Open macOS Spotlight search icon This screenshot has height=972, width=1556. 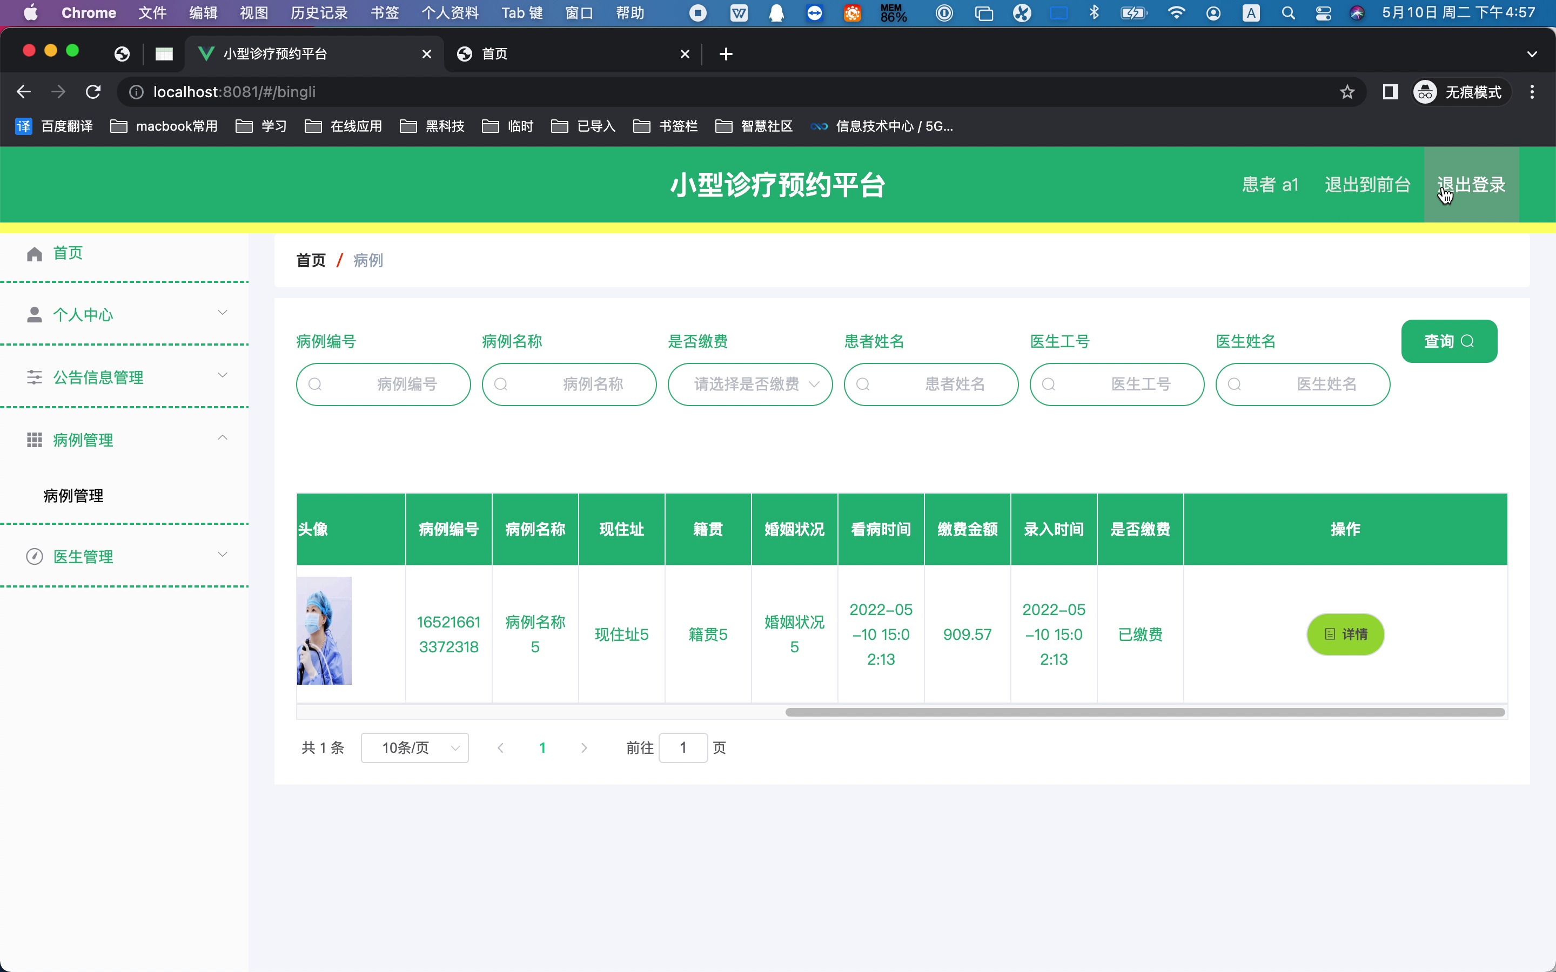click(x=1288, y=13)
